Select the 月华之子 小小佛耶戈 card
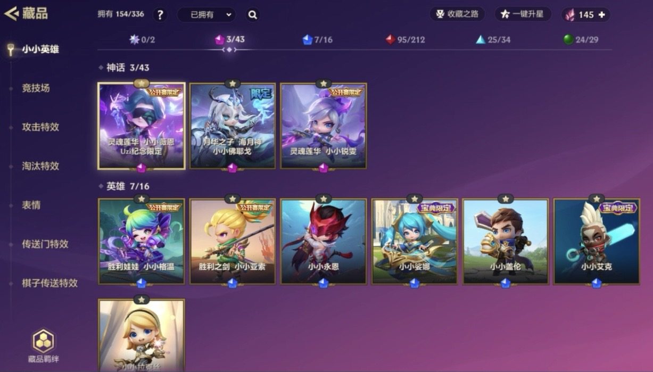This screenshot has width=653, height=372. (x=233, y=126)
